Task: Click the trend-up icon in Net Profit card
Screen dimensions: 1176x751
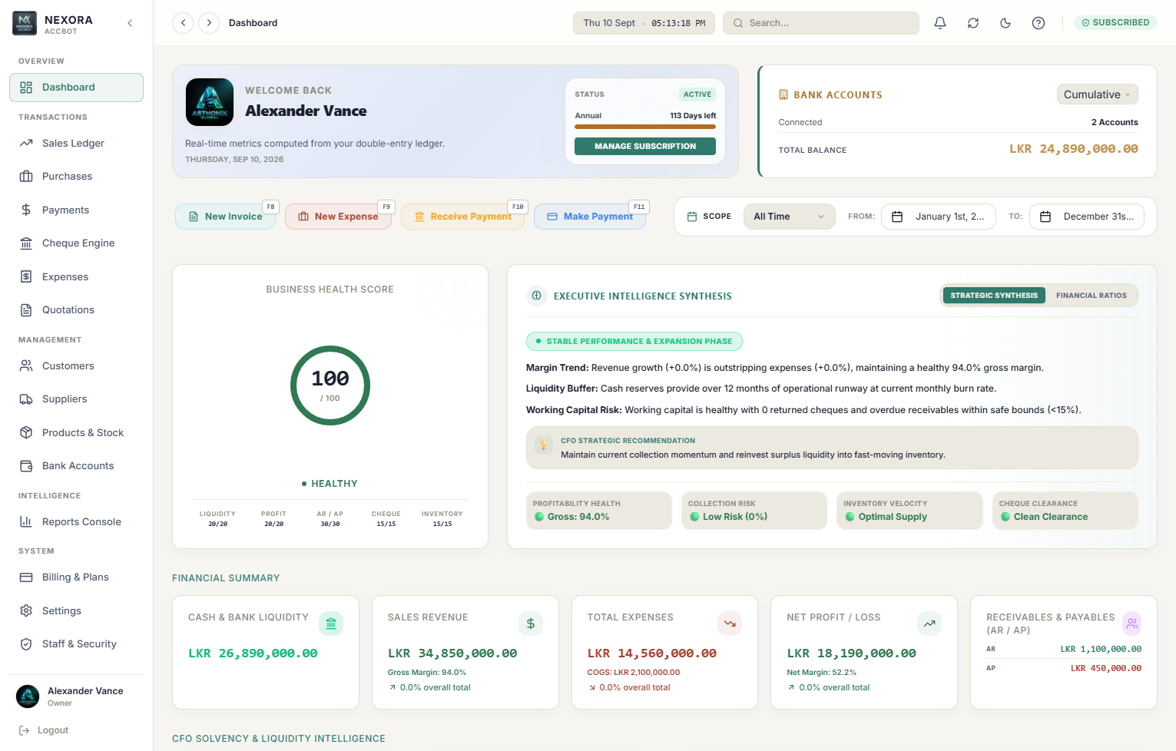Action: [x=929, y=624]
